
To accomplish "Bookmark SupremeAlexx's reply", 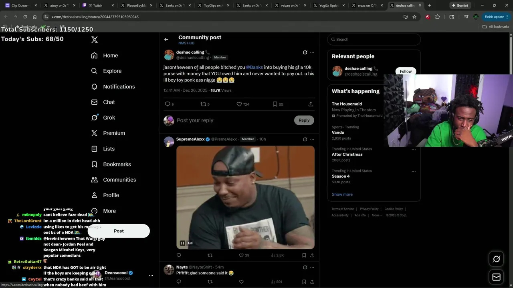I will tap(304, 255).
